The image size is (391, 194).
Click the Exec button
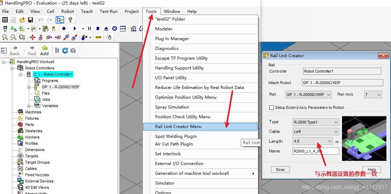point(280,170)
